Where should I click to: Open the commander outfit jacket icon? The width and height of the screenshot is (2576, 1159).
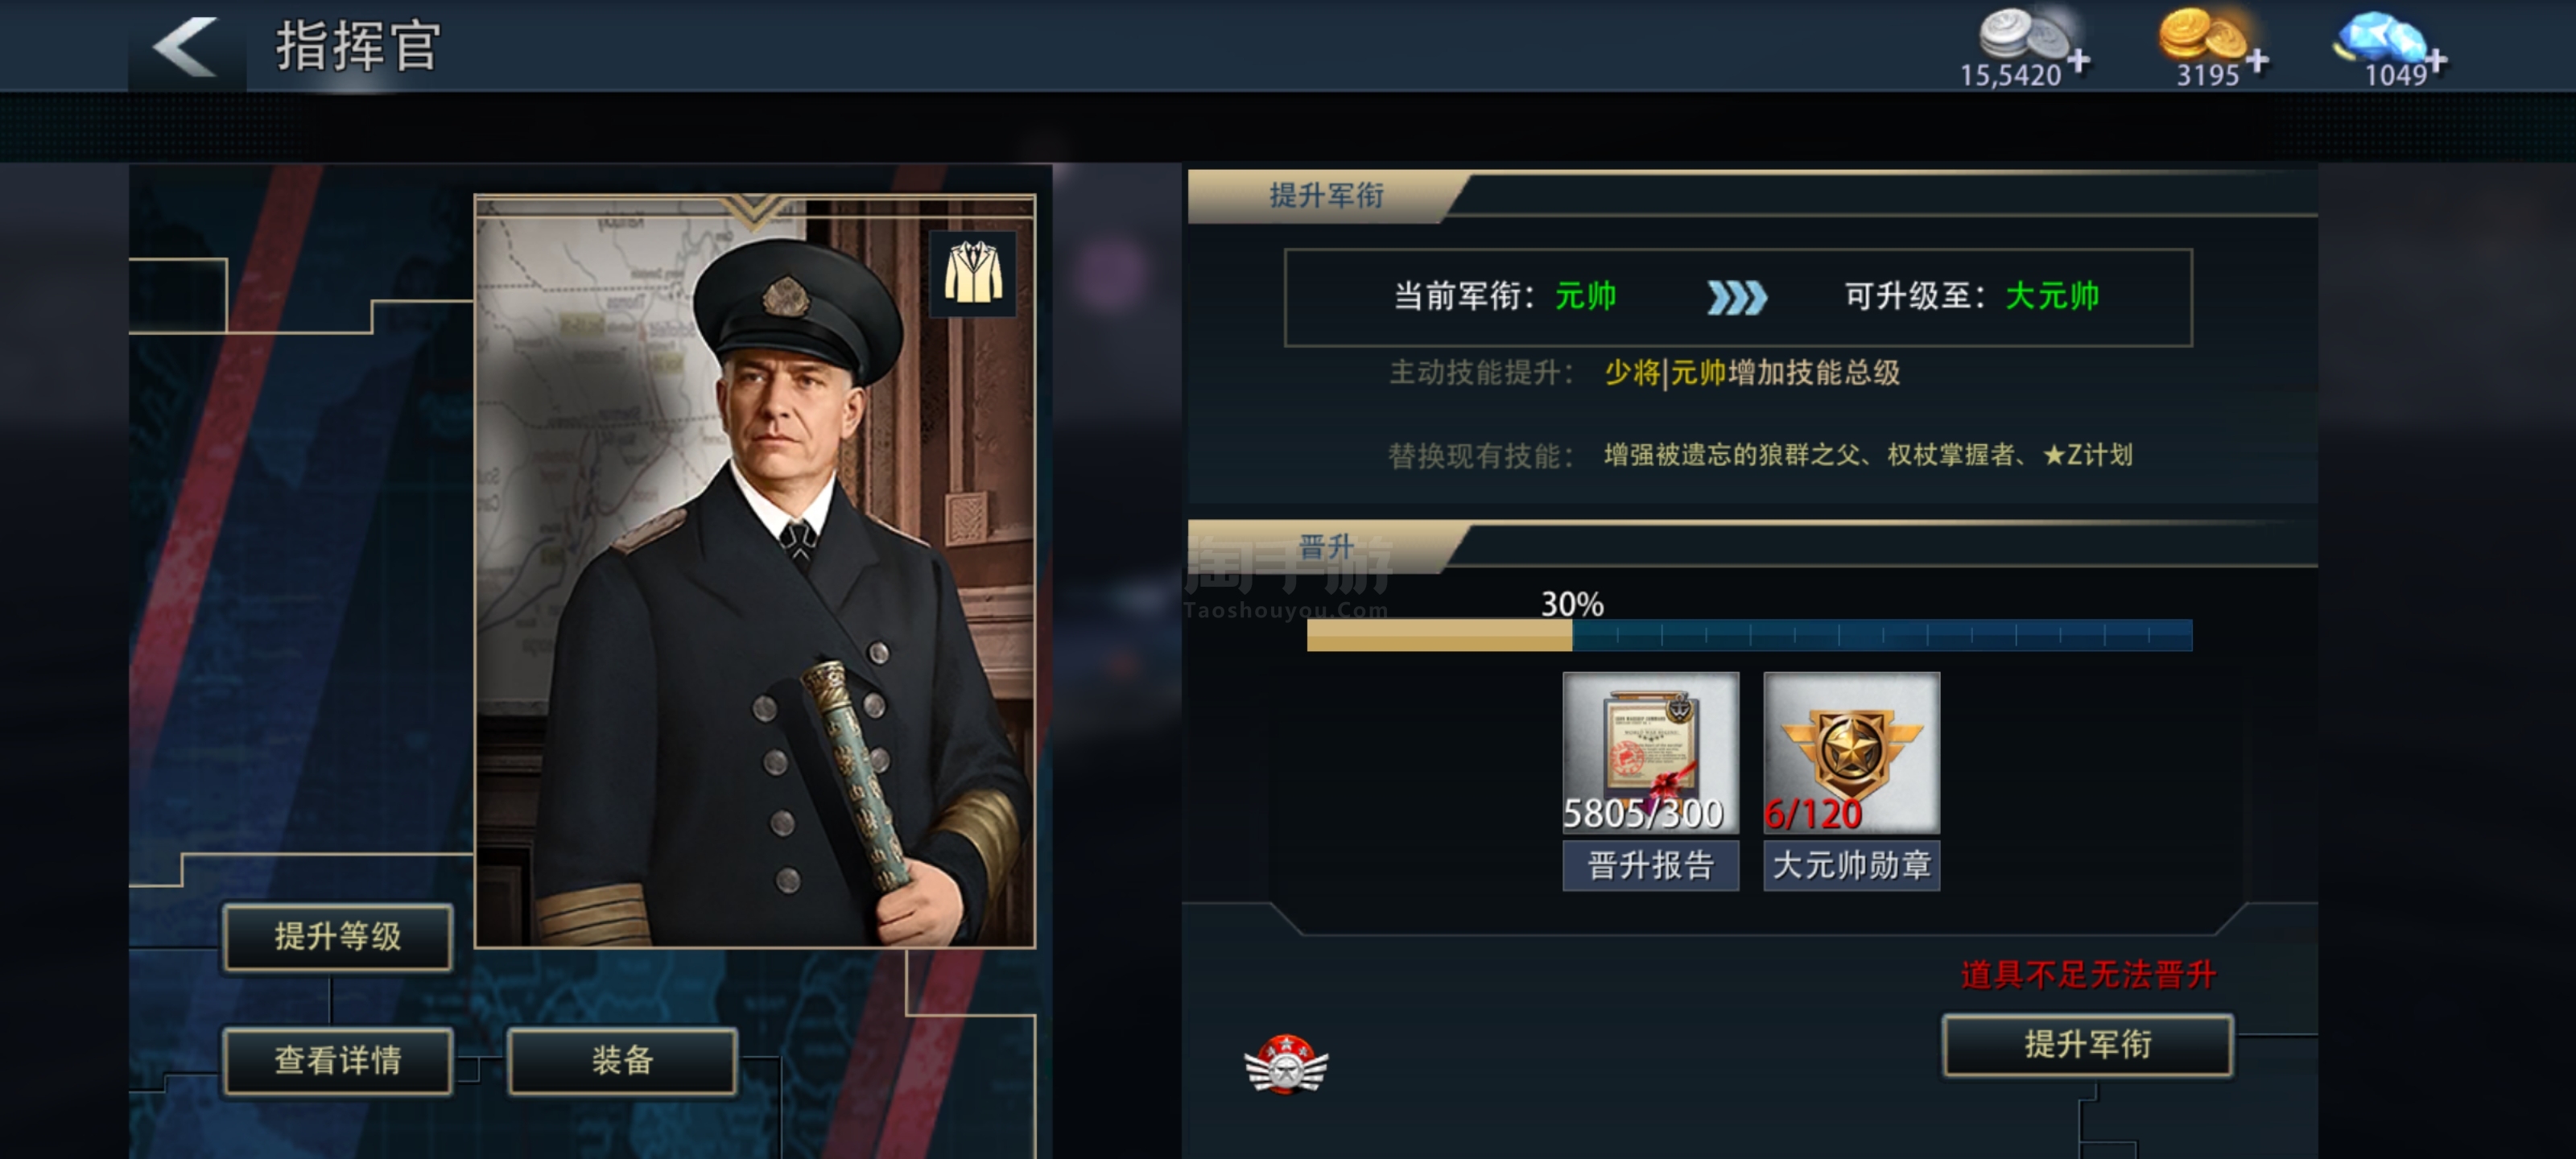coord(973,273)
